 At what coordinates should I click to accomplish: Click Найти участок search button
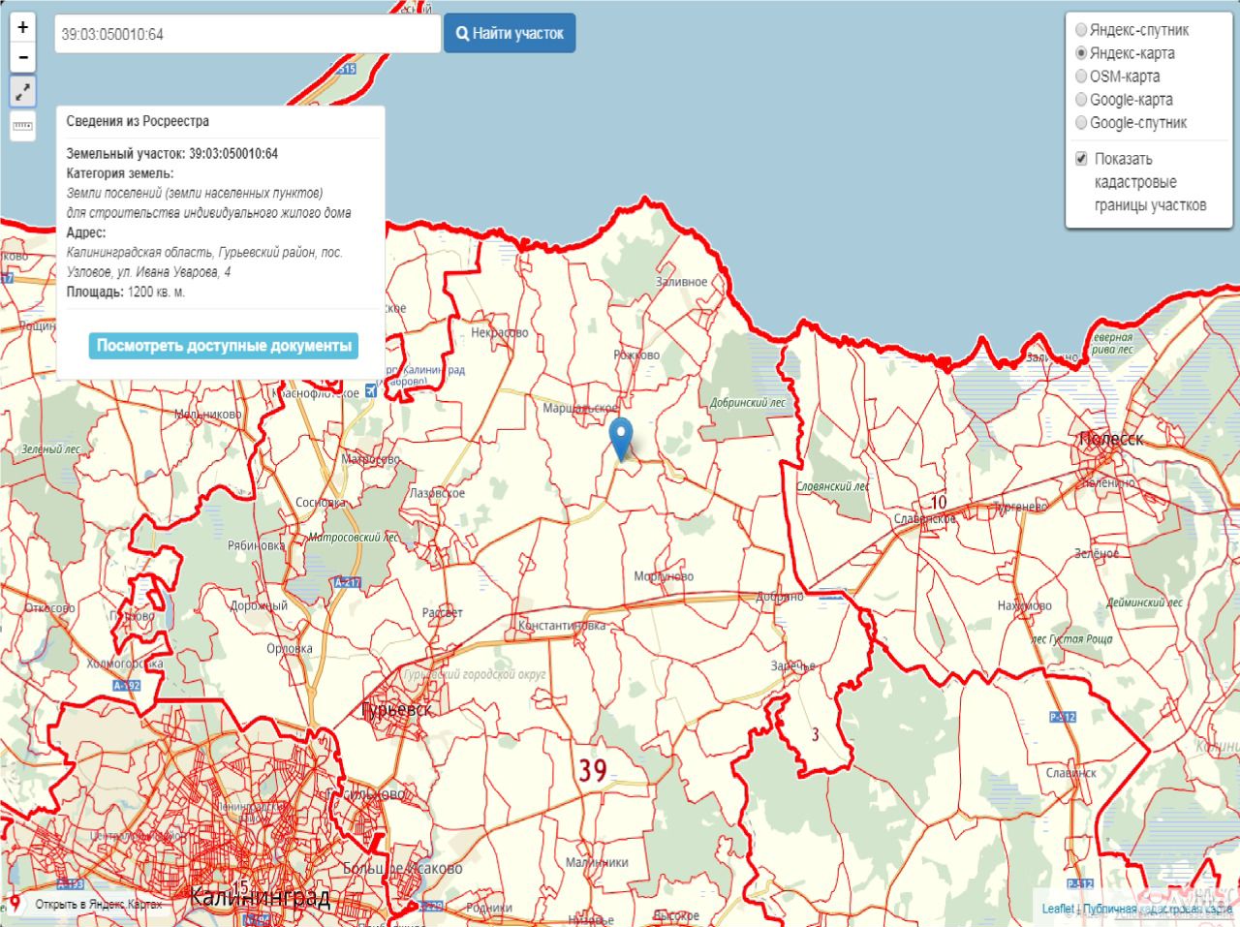point(510,34)
